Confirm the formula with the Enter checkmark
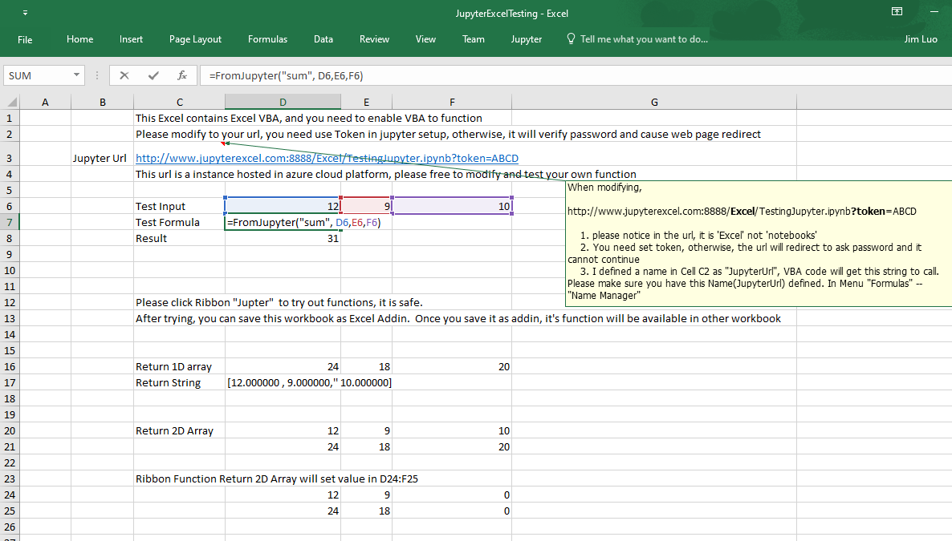The height and width of the screenshot is (541, 952). point(153,75)
